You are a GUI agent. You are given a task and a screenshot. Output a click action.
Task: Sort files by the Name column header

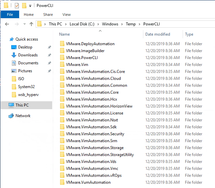64,34
